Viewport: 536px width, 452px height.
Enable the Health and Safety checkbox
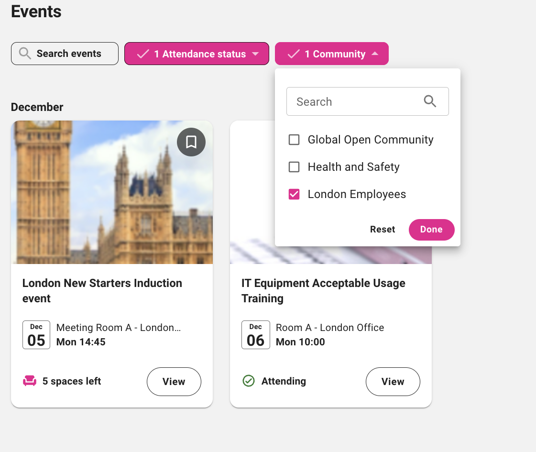tap(294, 167)
